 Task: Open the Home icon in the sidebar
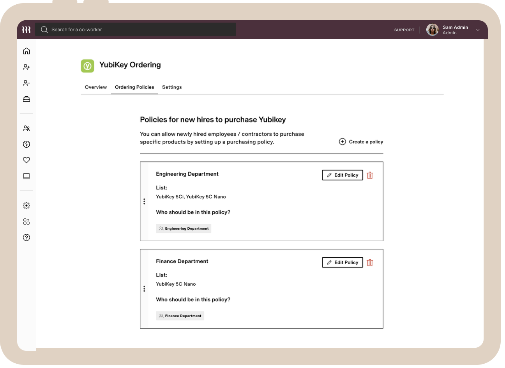tap(26, 51)
